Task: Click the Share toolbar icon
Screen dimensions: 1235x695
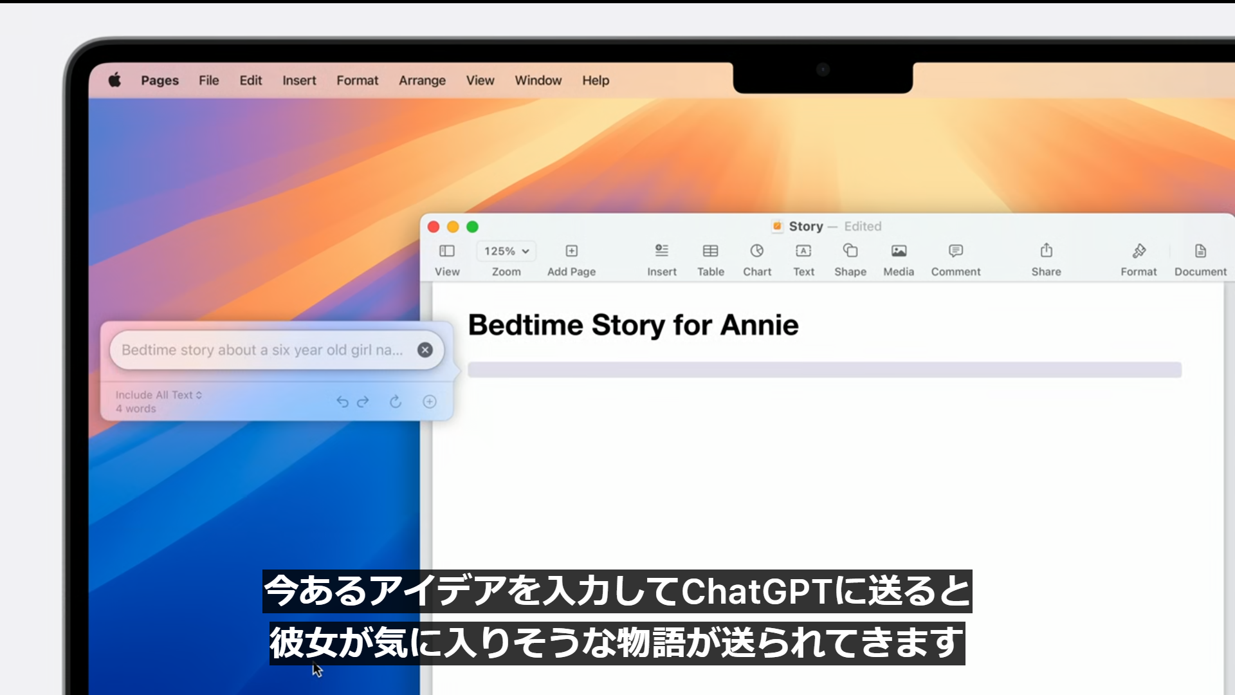Action: 1046,252
